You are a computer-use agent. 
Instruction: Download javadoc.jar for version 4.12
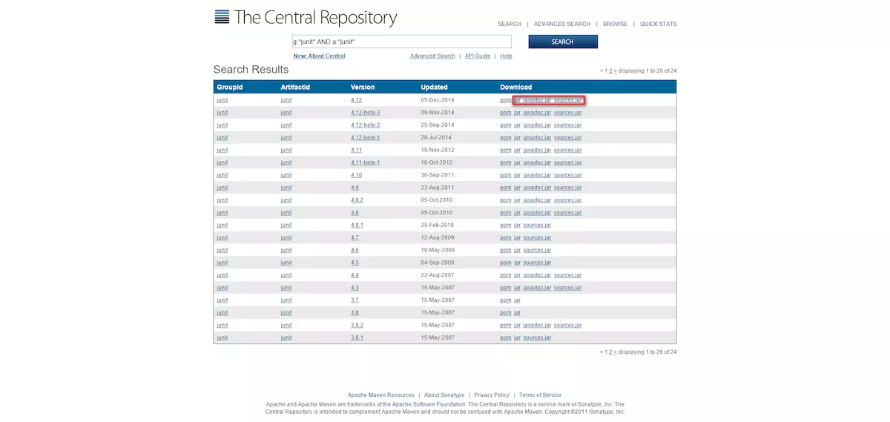(x=537, y=100)
